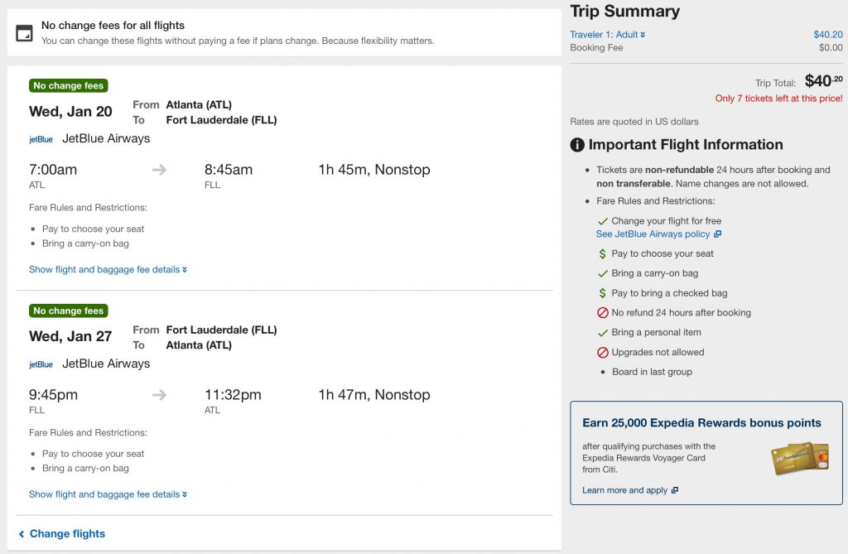Click the dollar icon next to Pay to choose your seat

[603, 254]
